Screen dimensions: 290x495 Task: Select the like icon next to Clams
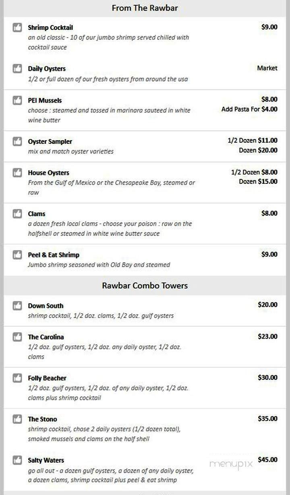click(17, 213)
